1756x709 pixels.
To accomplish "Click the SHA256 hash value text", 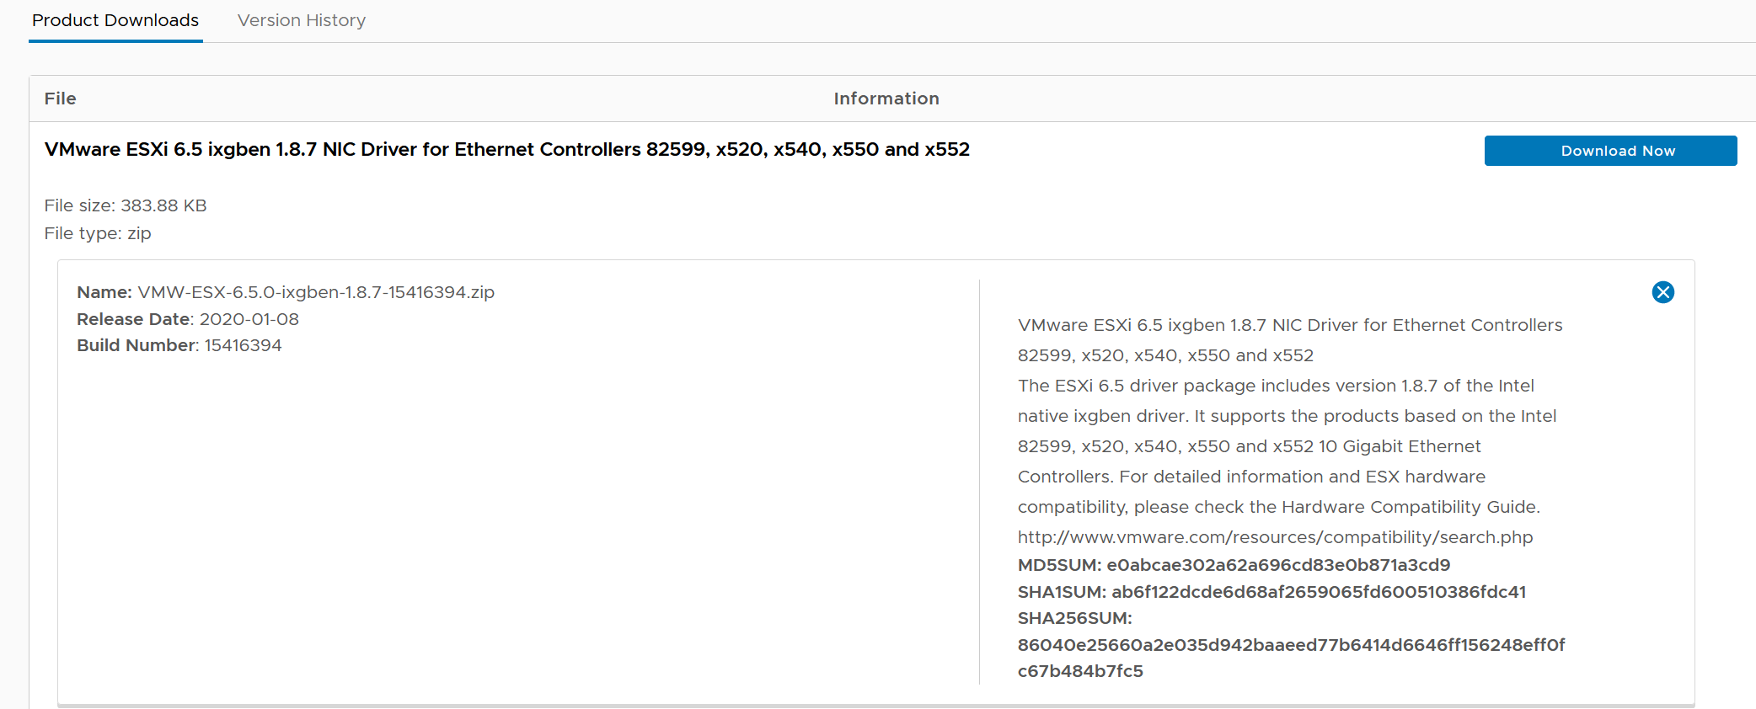I will (x=1290, y=645).
